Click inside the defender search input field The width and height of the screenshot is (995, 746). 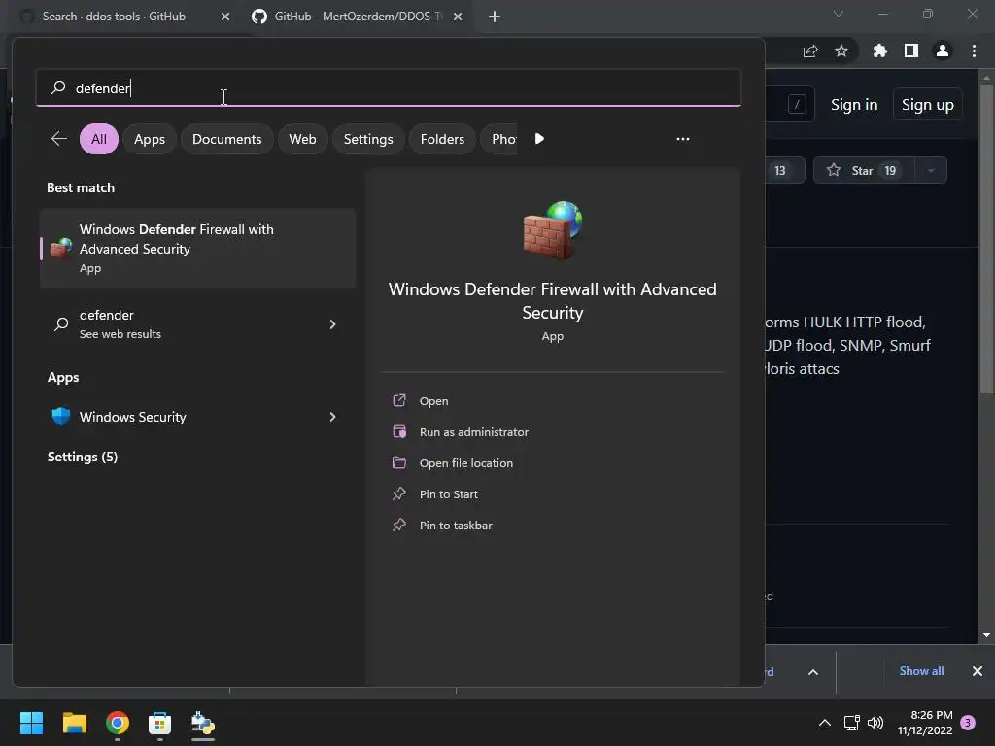click(389, 87)
